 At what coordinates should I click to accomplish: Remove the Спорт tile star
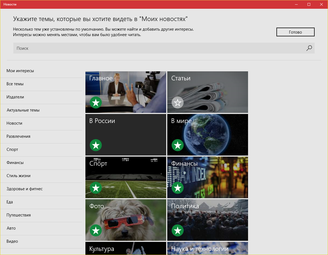(x=96, y=188)
